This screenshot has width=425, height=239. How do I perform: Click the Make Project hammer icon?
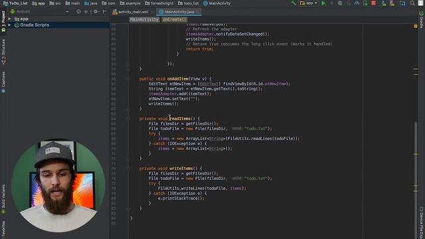pyautogui.click(x=294, y=3)
